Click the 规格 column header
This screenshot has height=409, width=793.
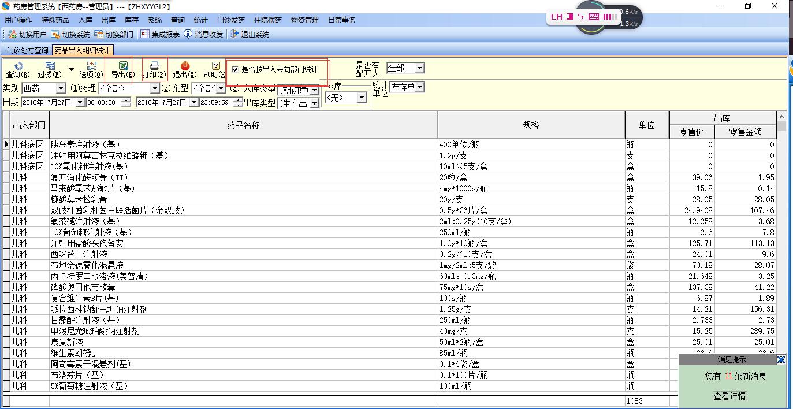(x=531, y=125)
